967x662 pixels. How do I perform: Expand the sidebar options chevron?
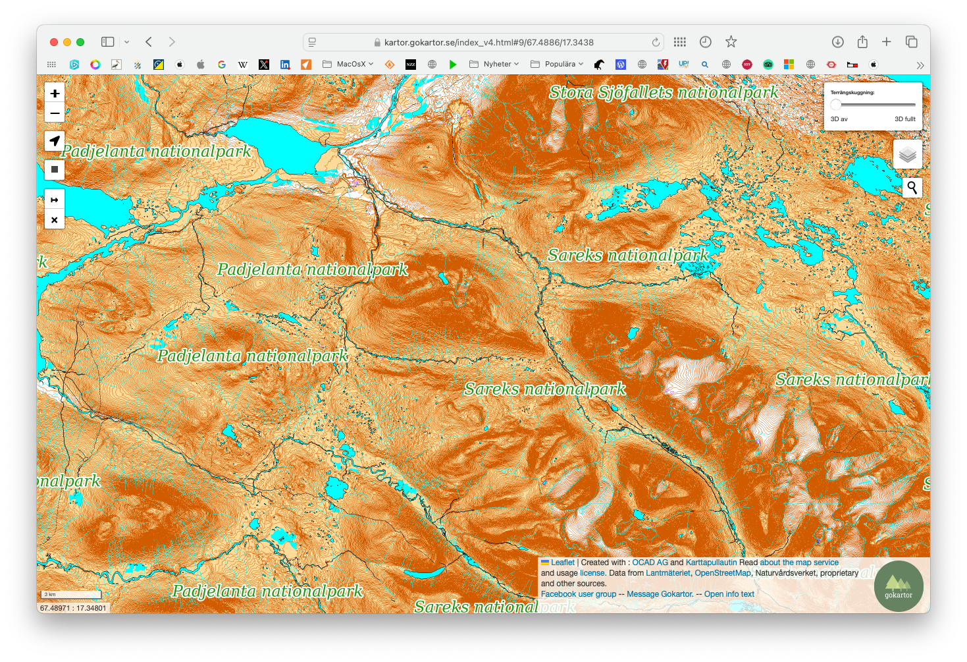click(x=127, y=42)
